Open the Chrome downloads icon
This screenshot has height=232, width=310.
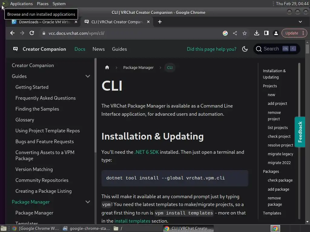(257, 33)
